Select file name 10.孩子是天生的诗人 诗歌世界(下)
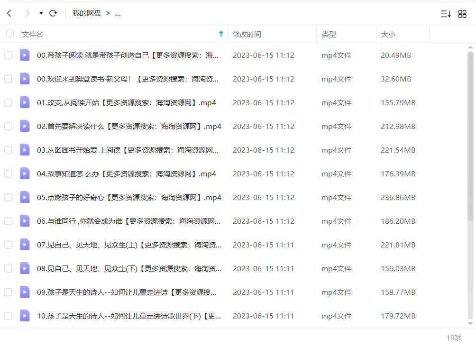This screenshot has height=347, width=476. tap(128, 316)
